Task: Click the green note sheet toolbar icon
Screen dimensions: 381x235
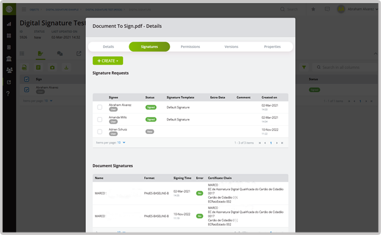Action: point(38,67)
